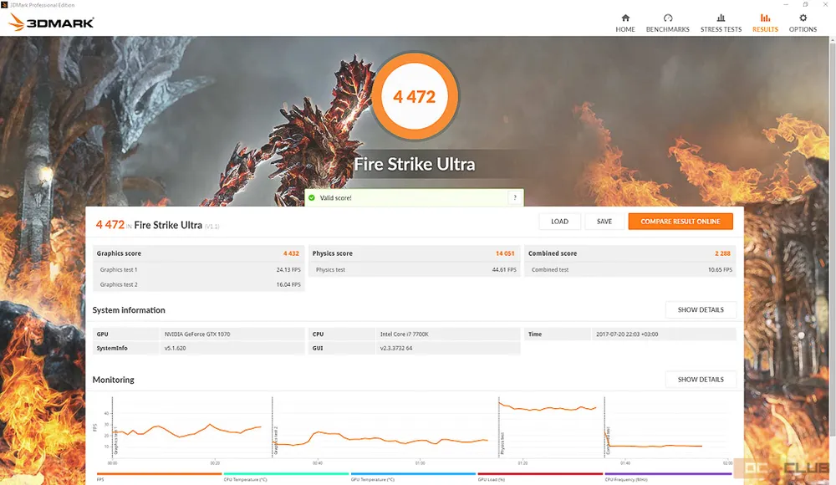Go to Benchmarks using the gauge icon
The image size is (836, 485).
(x=667, y=18)
